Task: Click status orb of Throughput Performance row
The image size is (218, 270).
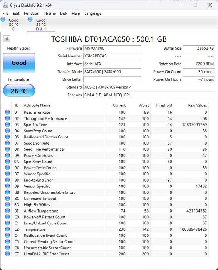Action: (7, 118)
